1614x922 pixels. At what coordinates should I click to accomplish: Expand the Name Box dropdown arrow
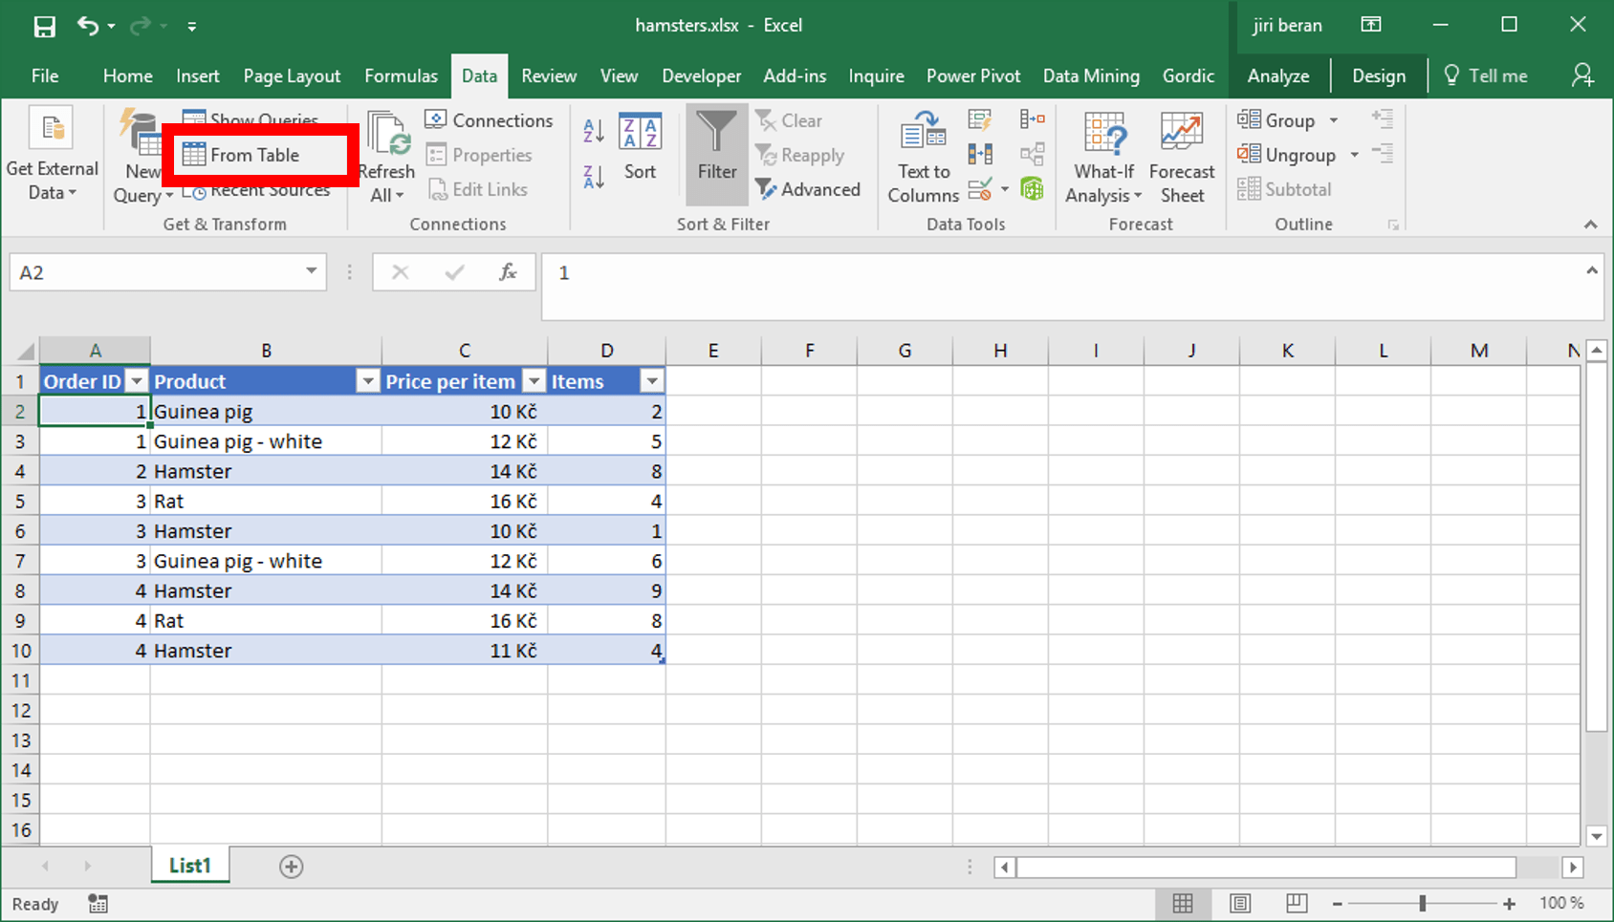click(x=311, y=272)
